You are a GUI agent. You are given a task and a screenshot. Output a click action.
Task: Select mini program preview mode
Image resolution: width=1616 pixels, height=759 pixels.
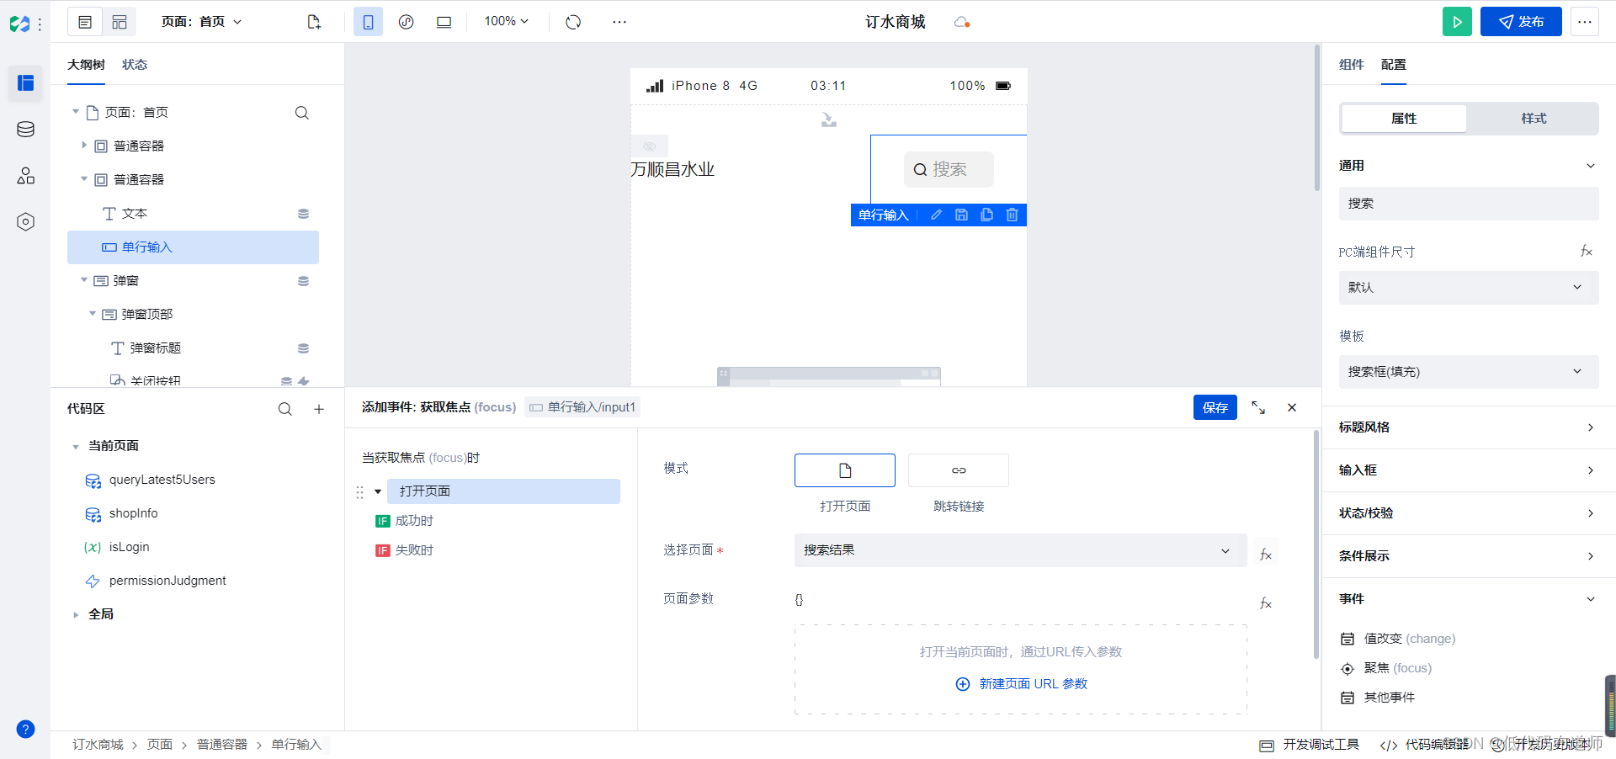click(406, 22)
